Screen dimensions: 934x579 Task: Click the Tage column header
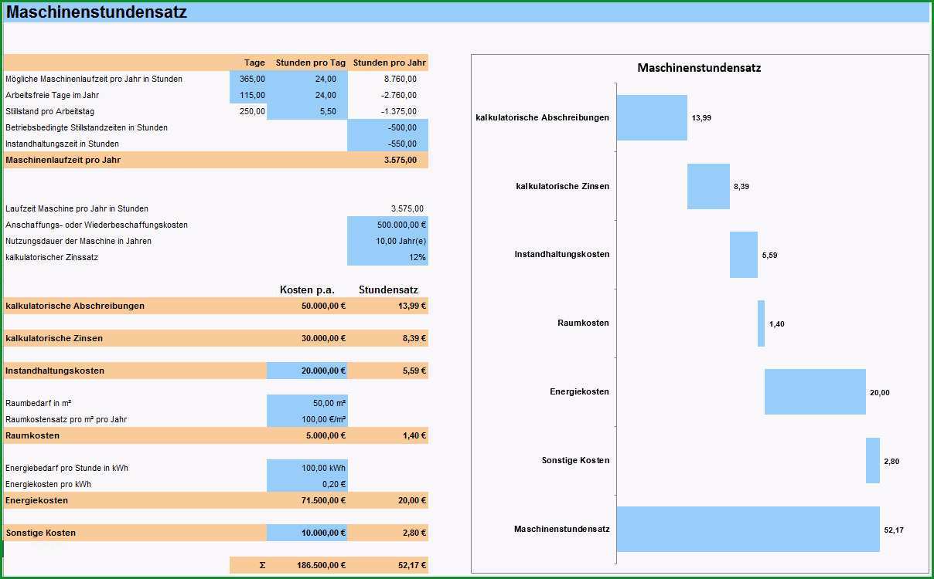pyautogui.click(x=254, y=63)
